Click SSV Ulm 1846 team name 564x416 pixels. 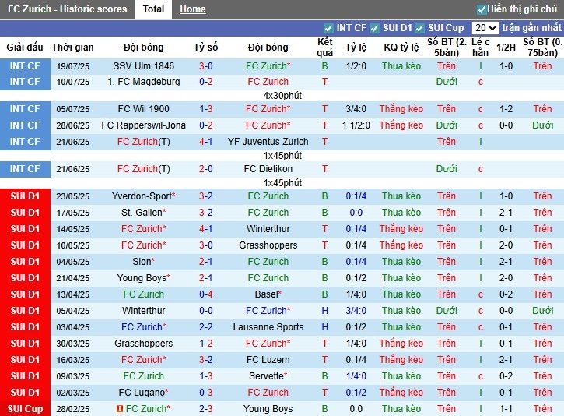click(x=143, y=66)
